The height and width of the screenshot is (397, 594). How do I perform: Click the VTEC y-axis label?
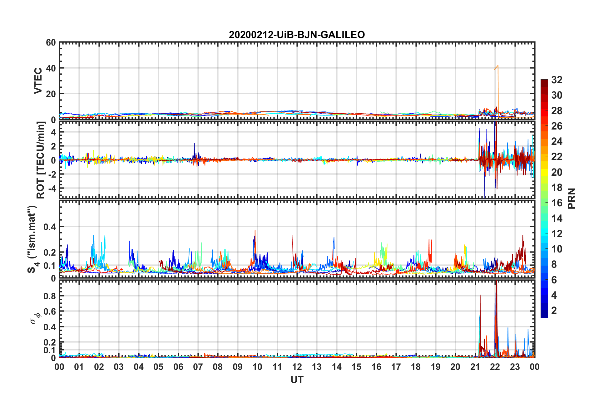pyautogui.click(x=38, y=81)
